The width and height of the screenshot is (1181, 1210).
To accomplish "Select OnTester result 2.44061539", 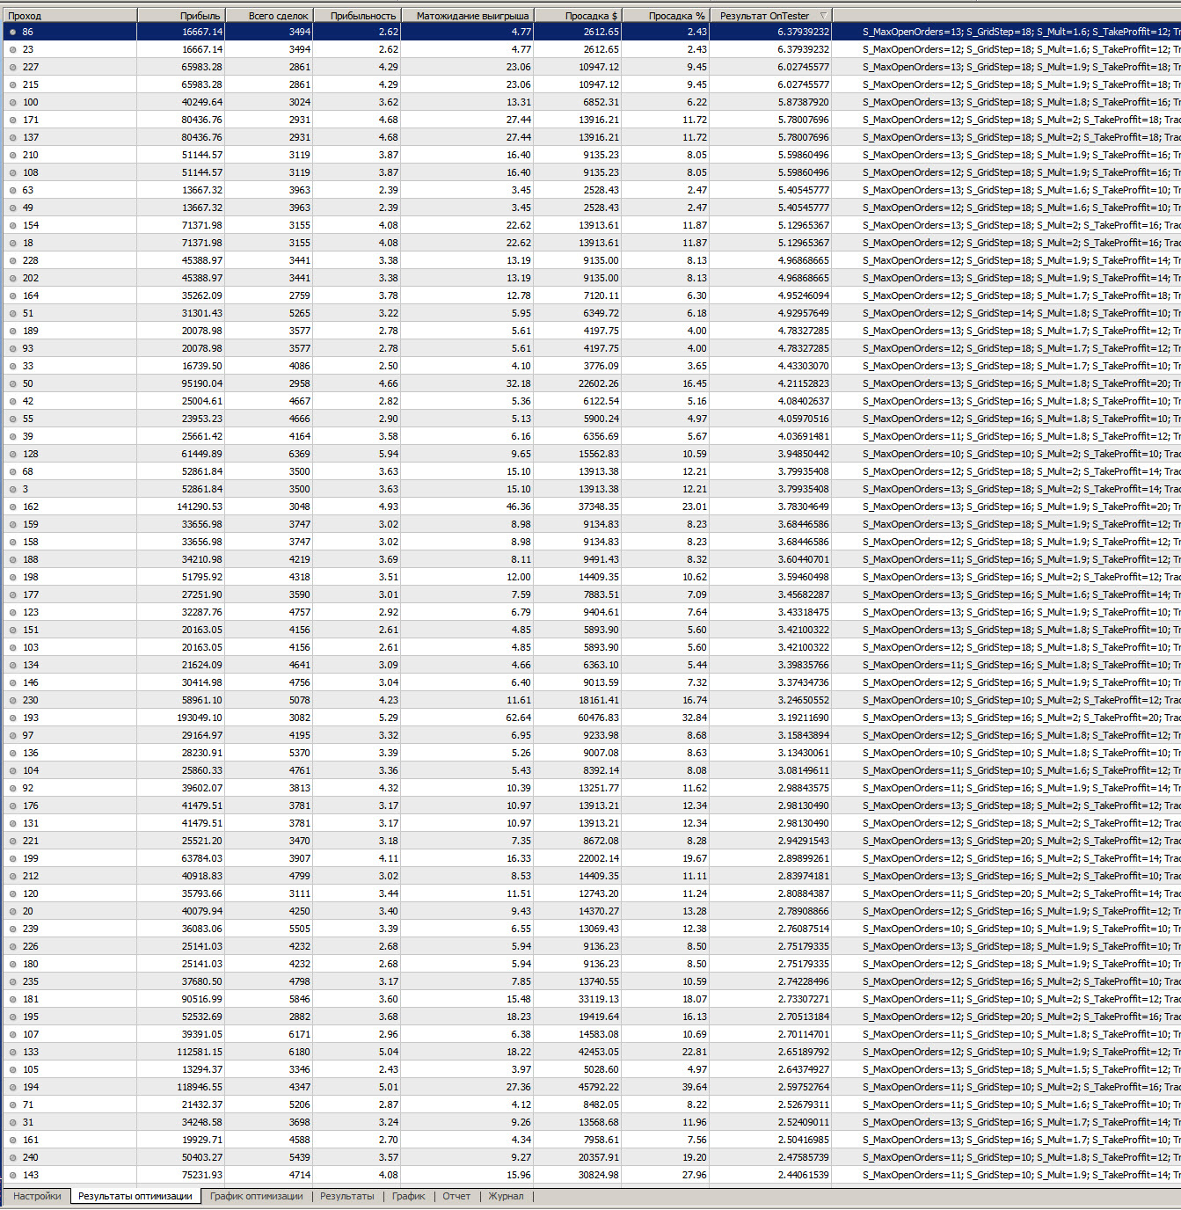I will click(803, 1175).
